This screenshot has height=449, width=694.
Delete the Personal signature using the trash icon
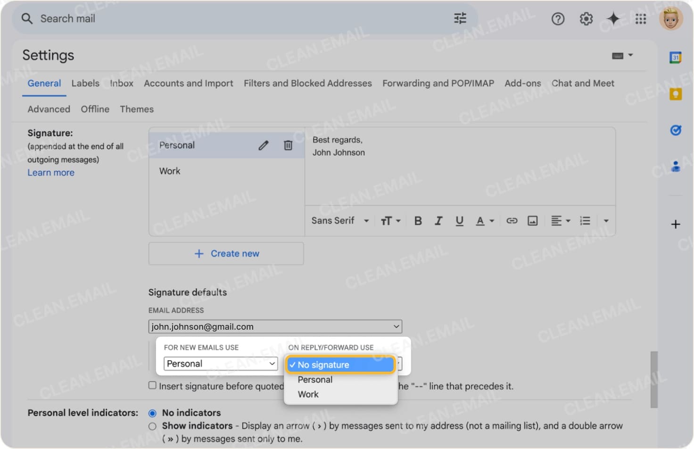click(x=288, y=145)
